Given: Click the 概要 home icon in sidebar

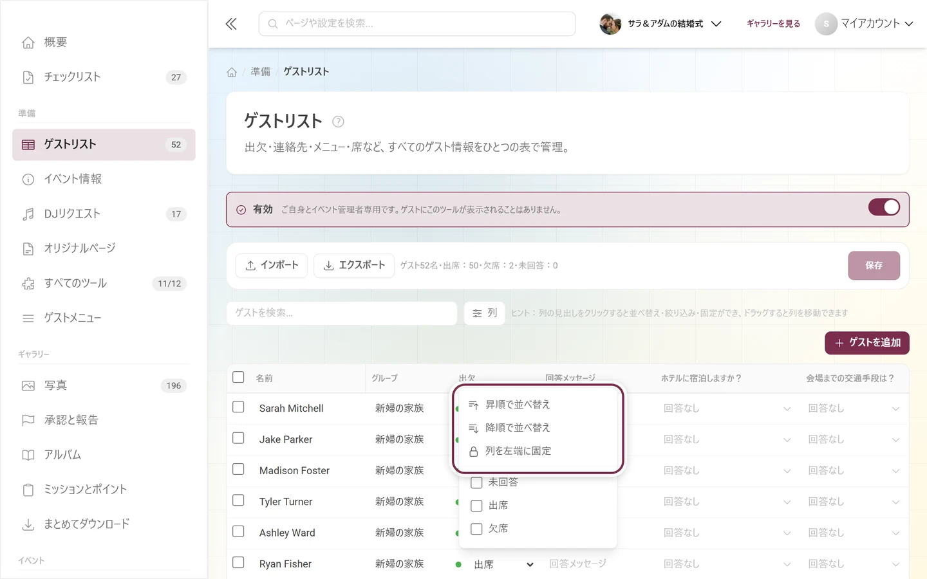Looking at the screenshot, I should pyautogui.click(x=28, y=42).
